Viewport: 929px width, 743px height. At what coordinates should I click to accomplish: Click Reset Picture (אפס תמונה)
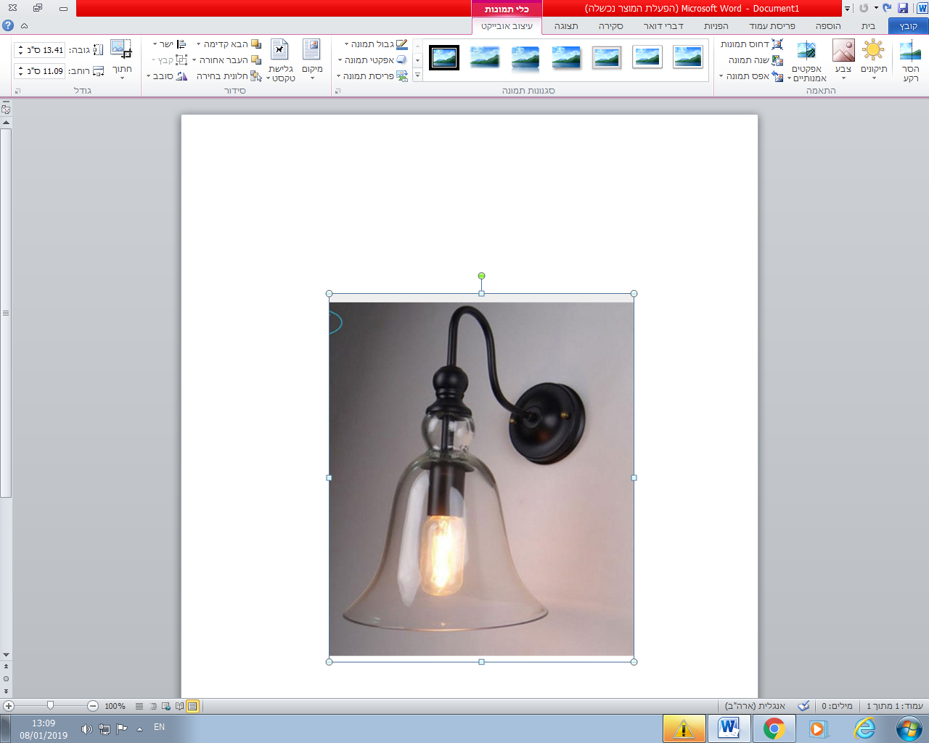(x=751, y=76)
